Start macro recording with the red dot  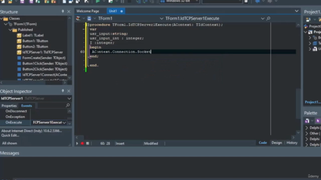82,143
